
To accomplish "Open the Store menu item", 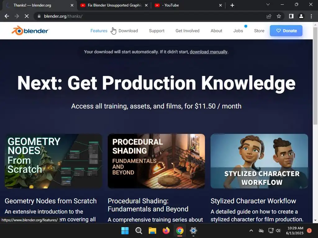I will coord(259,31).
